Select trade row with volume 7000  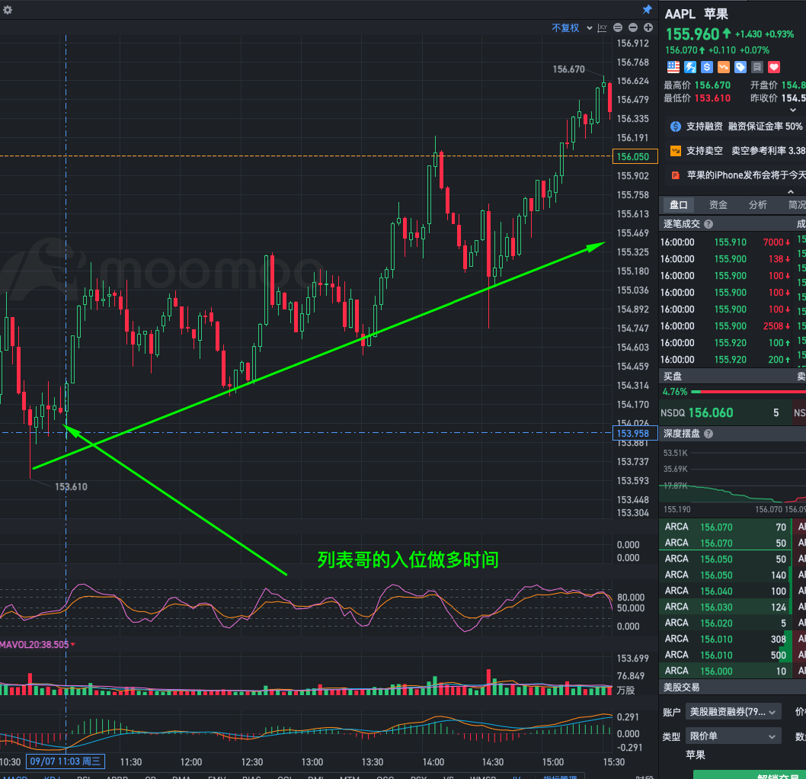[x=726, y=242]
